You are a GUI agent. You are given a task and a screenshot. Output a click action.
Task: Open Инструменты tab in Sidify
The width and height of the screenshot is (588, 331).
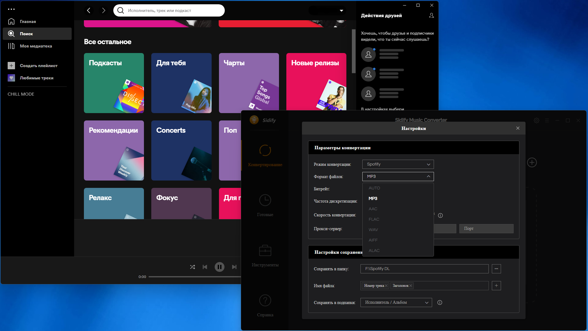click(265, 256)
